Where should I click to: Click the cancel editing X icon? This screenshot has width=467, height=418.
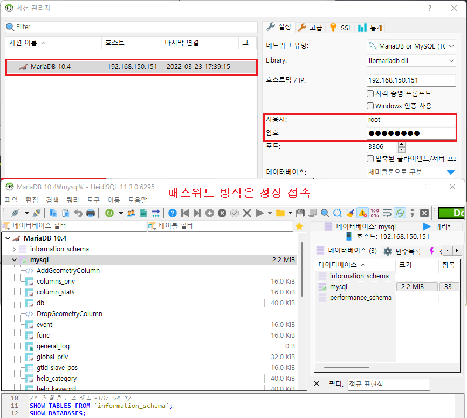[247, 213]
